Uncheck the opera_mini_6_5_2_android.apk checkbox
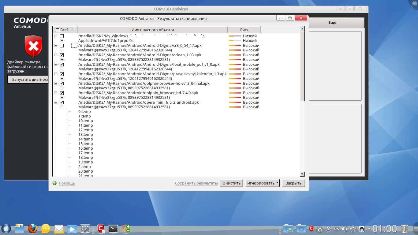Image resolution: width=418 pixels, height=235 pixels. coord(62,103)
